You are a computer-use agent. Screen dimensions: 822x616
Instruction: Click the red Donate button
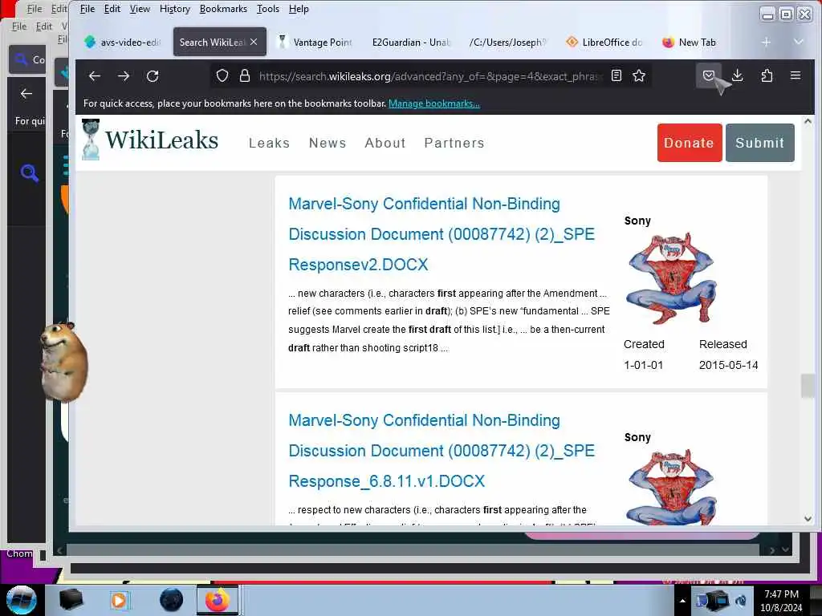pos(689,143)
